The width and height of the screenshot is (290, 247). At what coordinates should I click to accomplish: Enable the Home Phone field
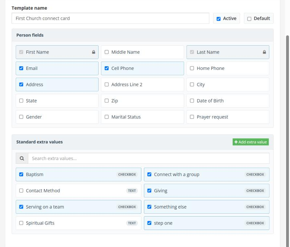click(x=192, y=68)
